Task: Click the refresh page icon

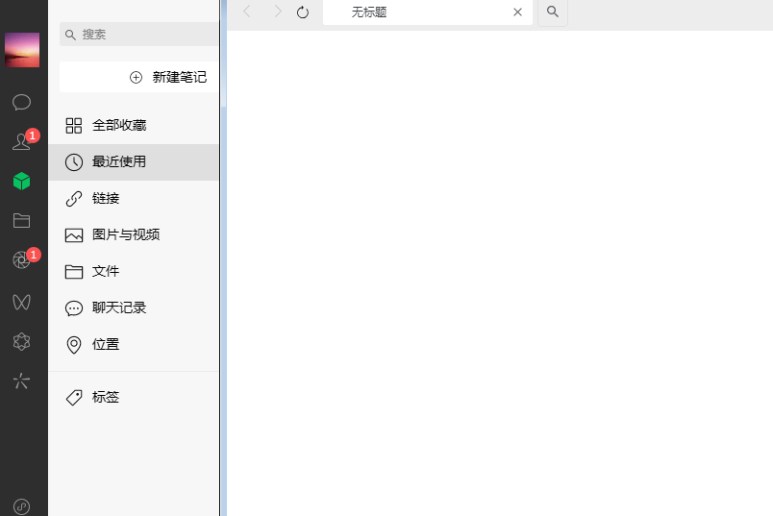Action: coord(303,12)
